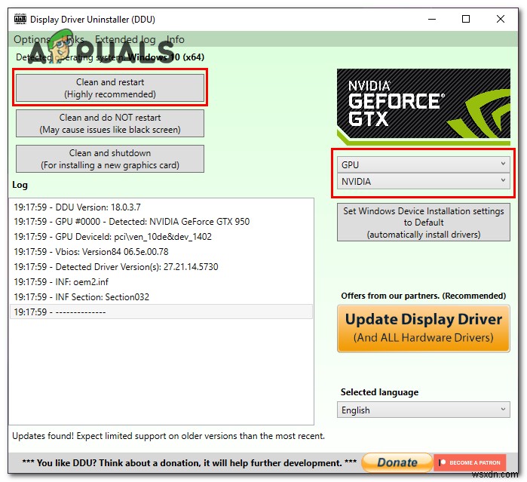Click Update Display Driver offer banner
This screenshot has height=482, width=527.
[x=423, y=328]
